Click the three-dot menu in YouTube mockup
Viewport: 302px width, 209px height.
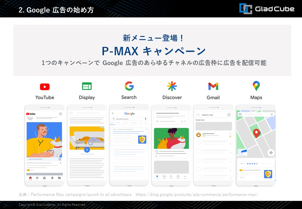tap(60, 163)
